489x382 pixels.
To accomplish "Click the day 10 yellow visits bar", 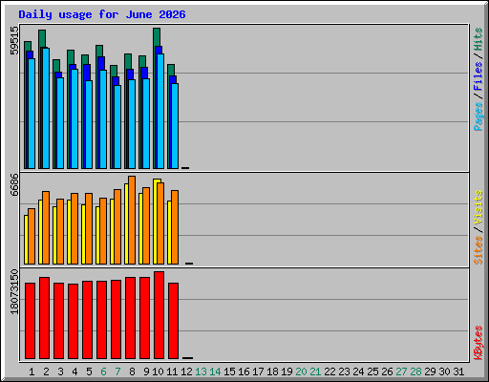I will (155, 222).
